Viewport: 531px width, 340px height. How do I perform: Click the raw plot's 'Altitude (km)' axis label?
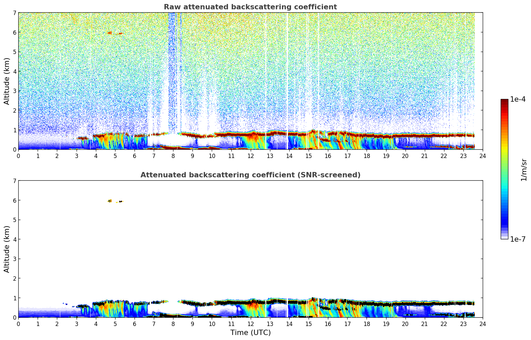7,81
